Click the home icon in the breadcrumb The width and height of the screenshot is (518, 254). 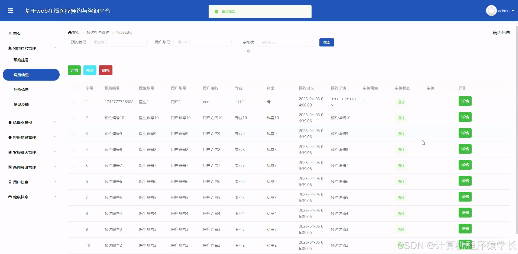[70, 32]
